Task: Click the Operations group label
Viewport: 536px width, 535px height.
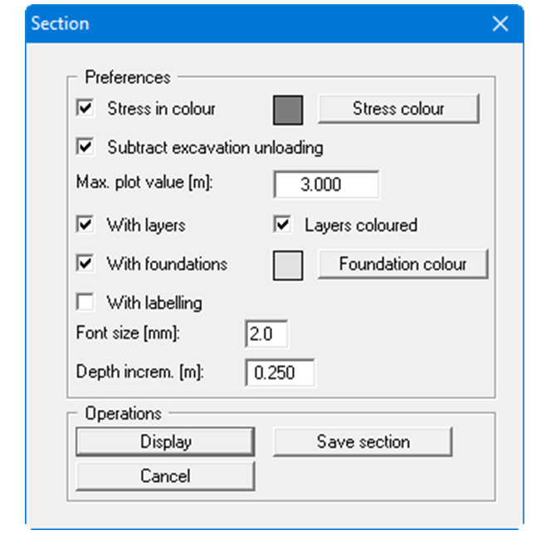Action: tap(123, 412)
